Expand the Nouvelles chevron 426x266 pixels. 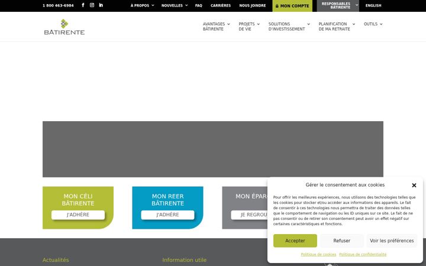click(186, 5)
